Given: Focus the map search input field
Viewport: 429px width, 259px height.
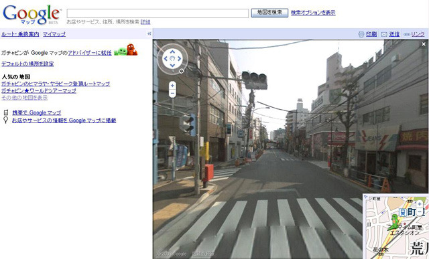Looking at the screenshot, I should pos(158,13).
